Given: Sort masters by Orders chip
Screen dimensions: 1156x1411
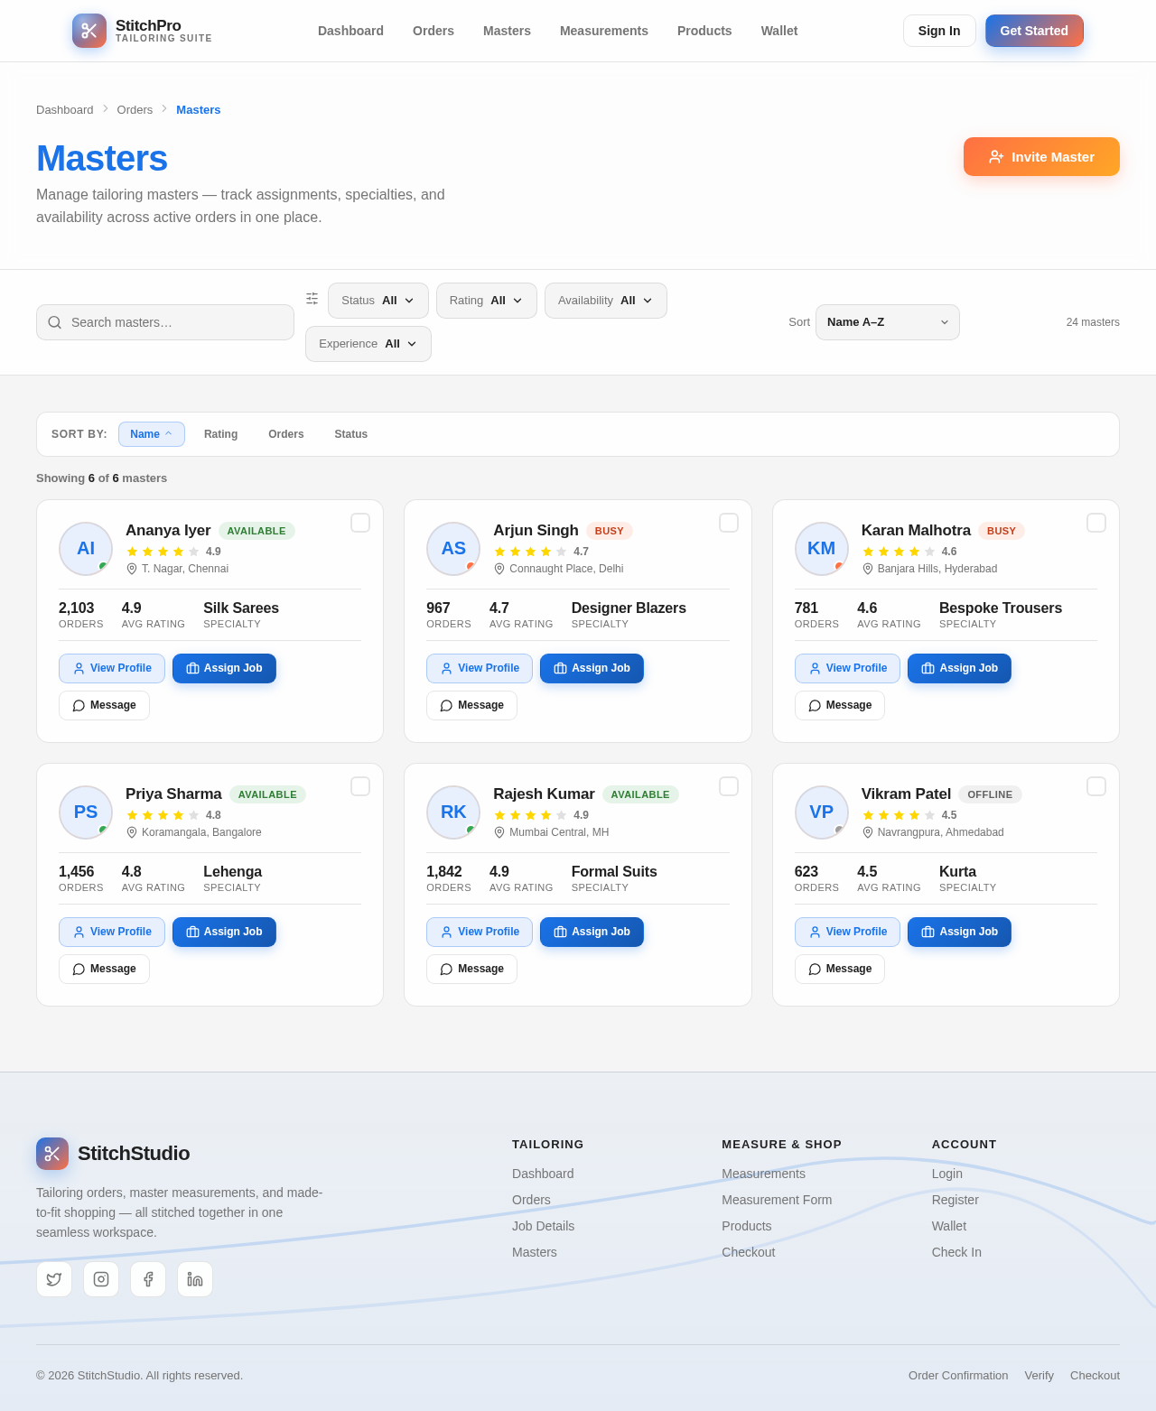Looking at the screenshot, I should (286, 434).
